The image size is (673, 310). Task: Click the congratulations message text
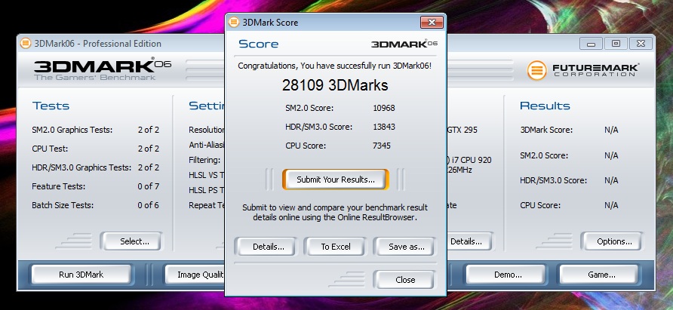335,66
